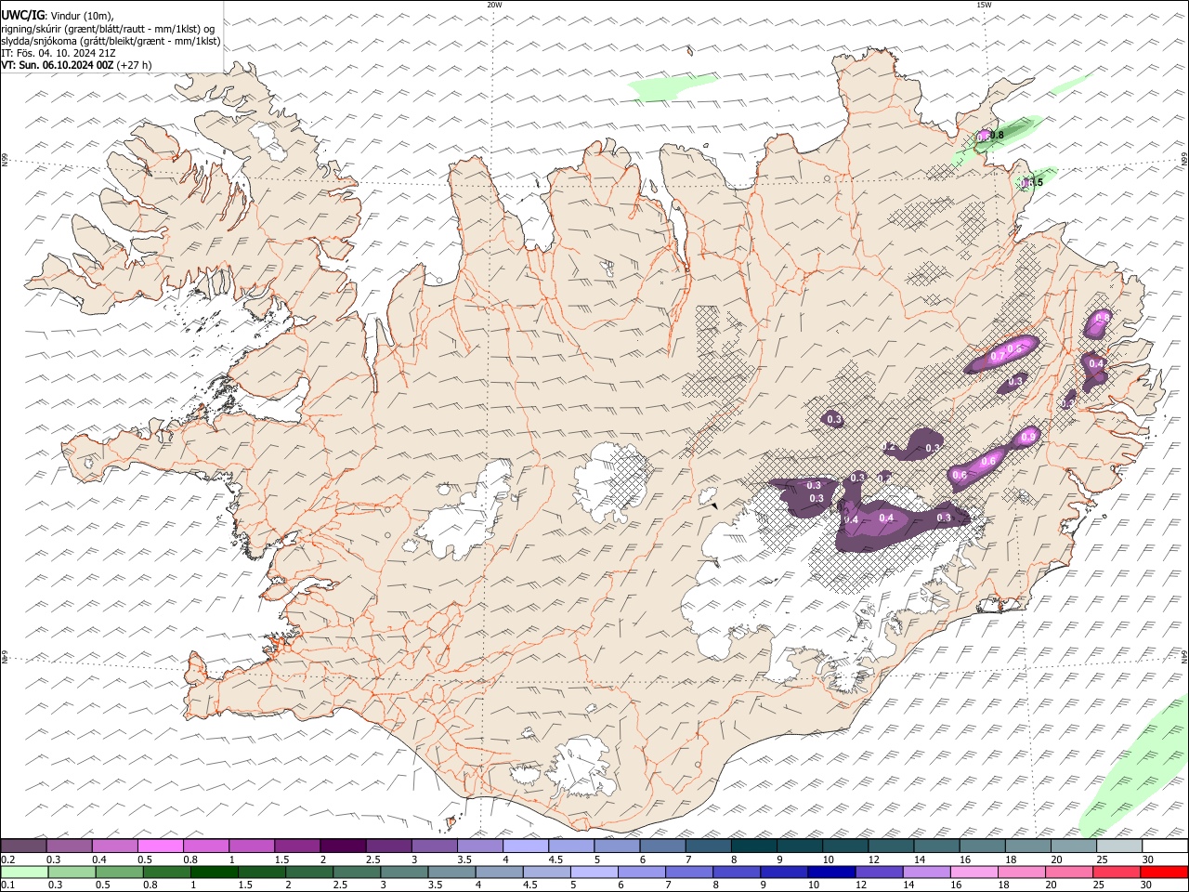Click the 18–20 swatch in the upper legend row
The image size is (1189, 892).
point(1026,846)
